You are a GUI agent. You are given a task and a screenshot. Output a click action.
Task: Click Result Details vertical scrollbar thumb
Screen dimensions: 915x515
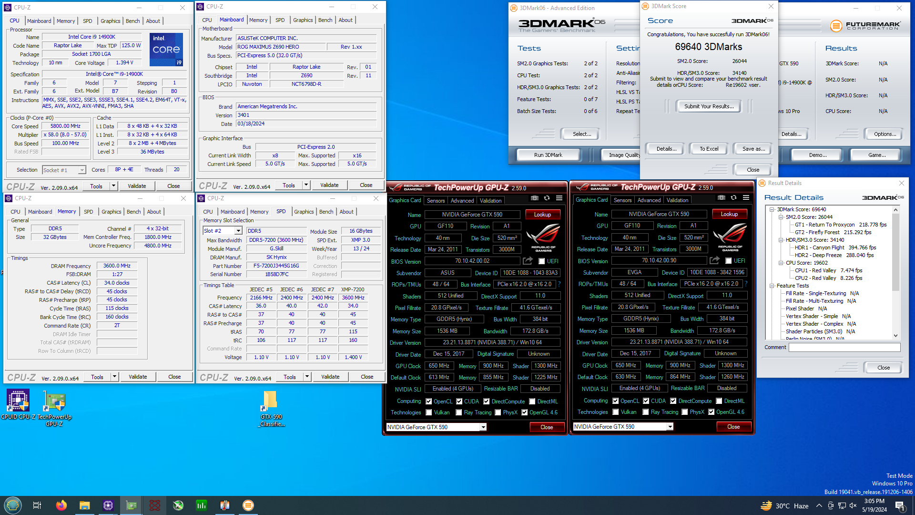click(895, 252)
